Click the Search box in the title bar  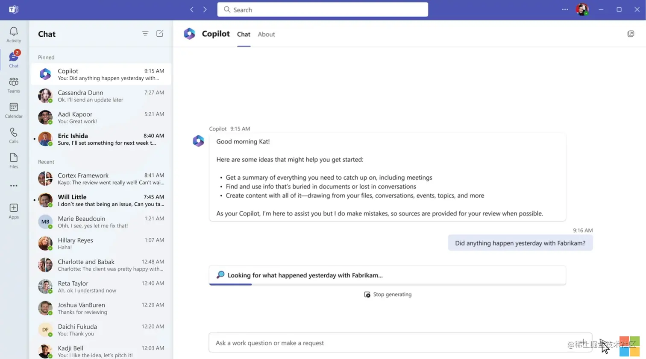coord(323,9)
